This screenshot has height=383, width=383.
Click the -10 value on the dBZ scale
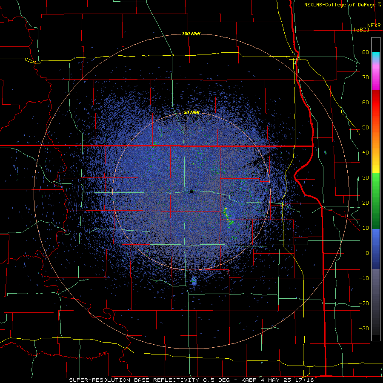[x=364, y=278]
